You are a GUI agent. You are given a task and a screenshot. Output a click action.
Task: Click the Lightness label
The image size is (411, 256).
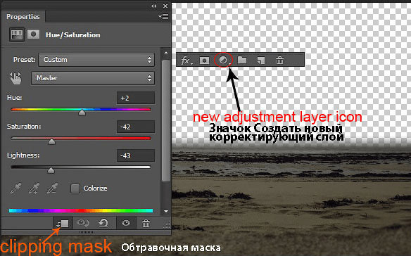[x=23, y=155]
